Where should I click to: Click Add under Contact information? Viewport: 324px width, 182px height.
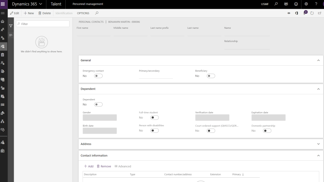(88, 166)
